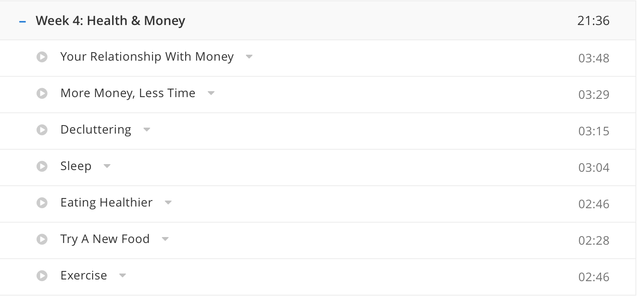Image resolution: width=638 pixels, height=296 pixels.
Task: Collapse the Week 4 section with minus icon
Action: (x=23, y=21)
